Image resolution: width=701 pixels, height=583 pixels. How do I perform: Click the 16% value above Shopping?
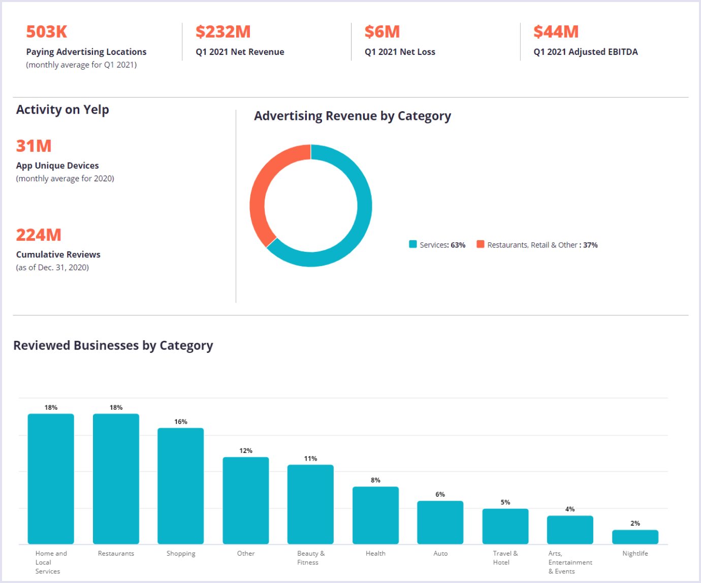point(181,422)
